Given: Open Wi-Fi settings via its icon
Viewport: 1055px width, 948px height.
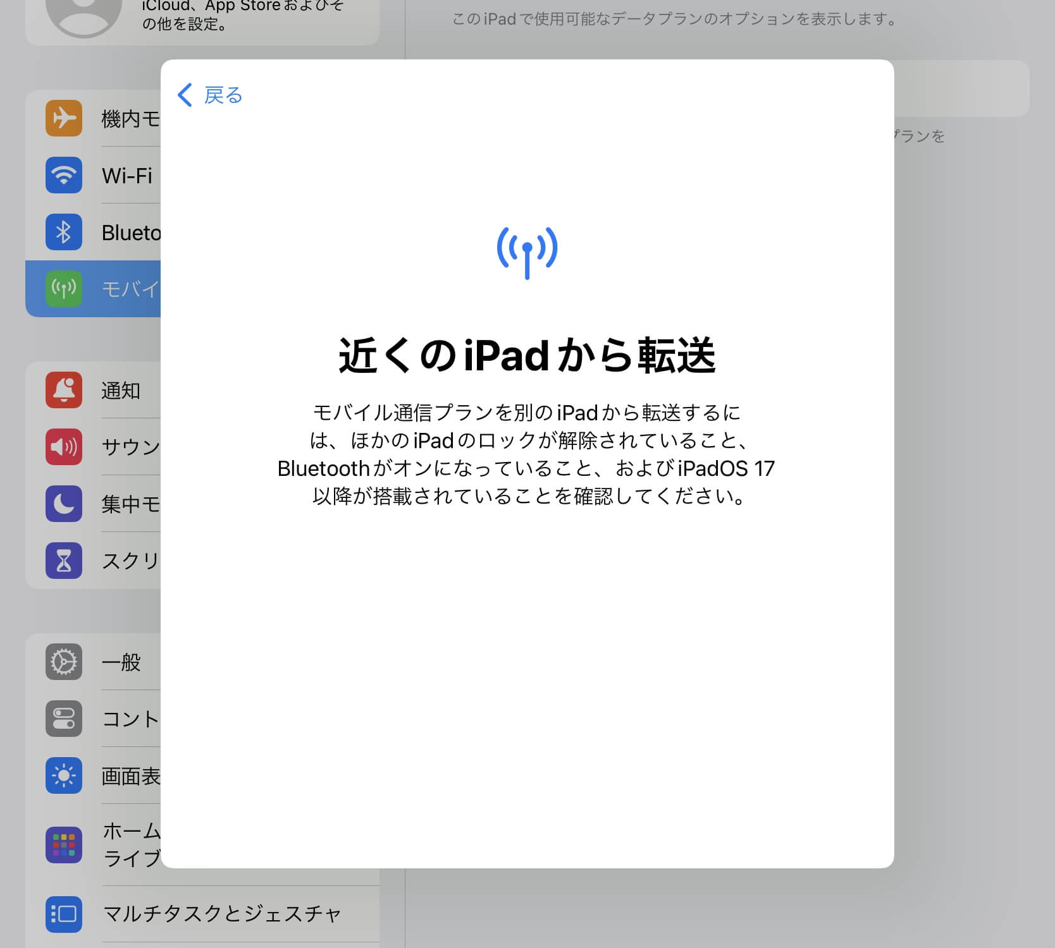Looking at the screenshot, I should [64, 175].
